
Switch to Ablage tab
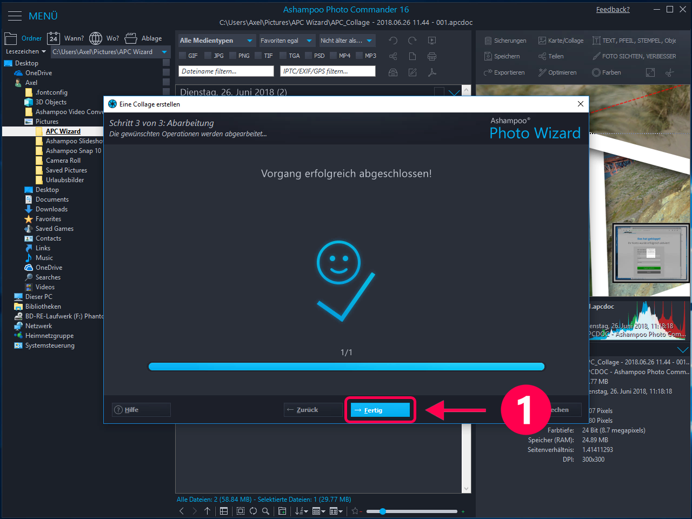click(x=143, y=38)
